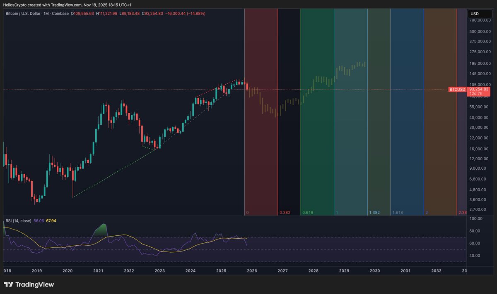Open the USD currency selector

[480, 14]
